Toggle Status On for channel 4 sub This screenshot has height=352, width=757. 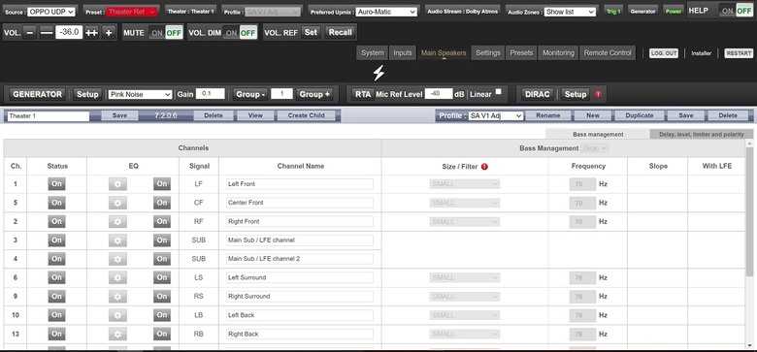[56, 259]
